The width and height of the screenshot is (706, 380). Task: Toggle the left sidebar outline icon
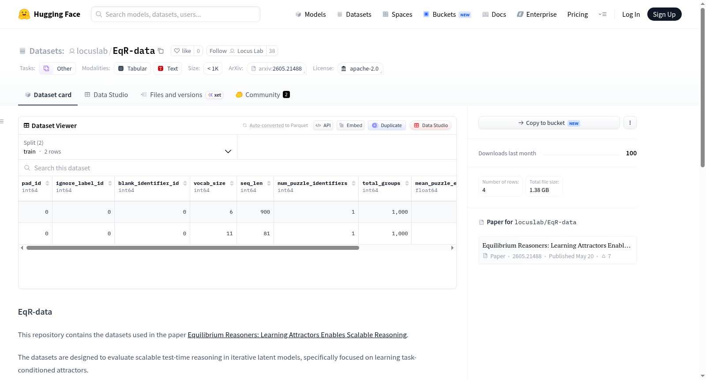point(2,121)
